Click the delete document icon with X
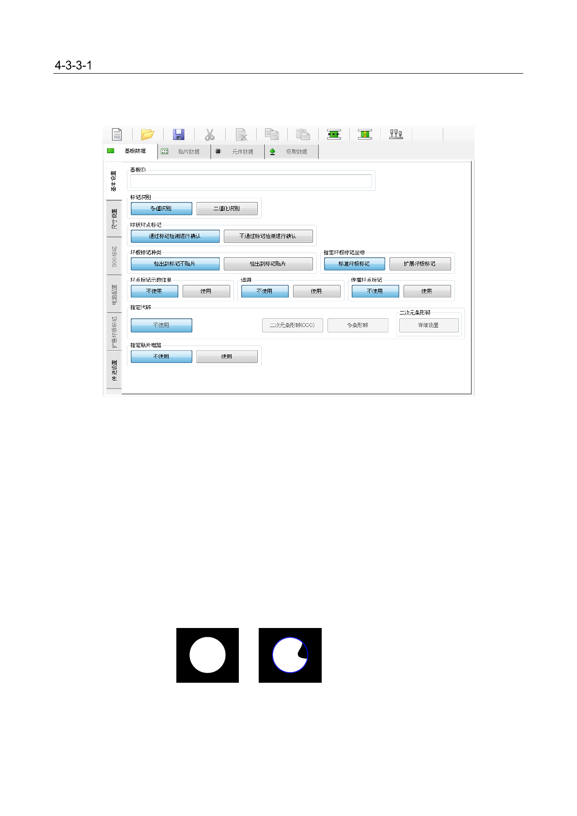Viewport: 577px width, 816px height. click(241, 134)
